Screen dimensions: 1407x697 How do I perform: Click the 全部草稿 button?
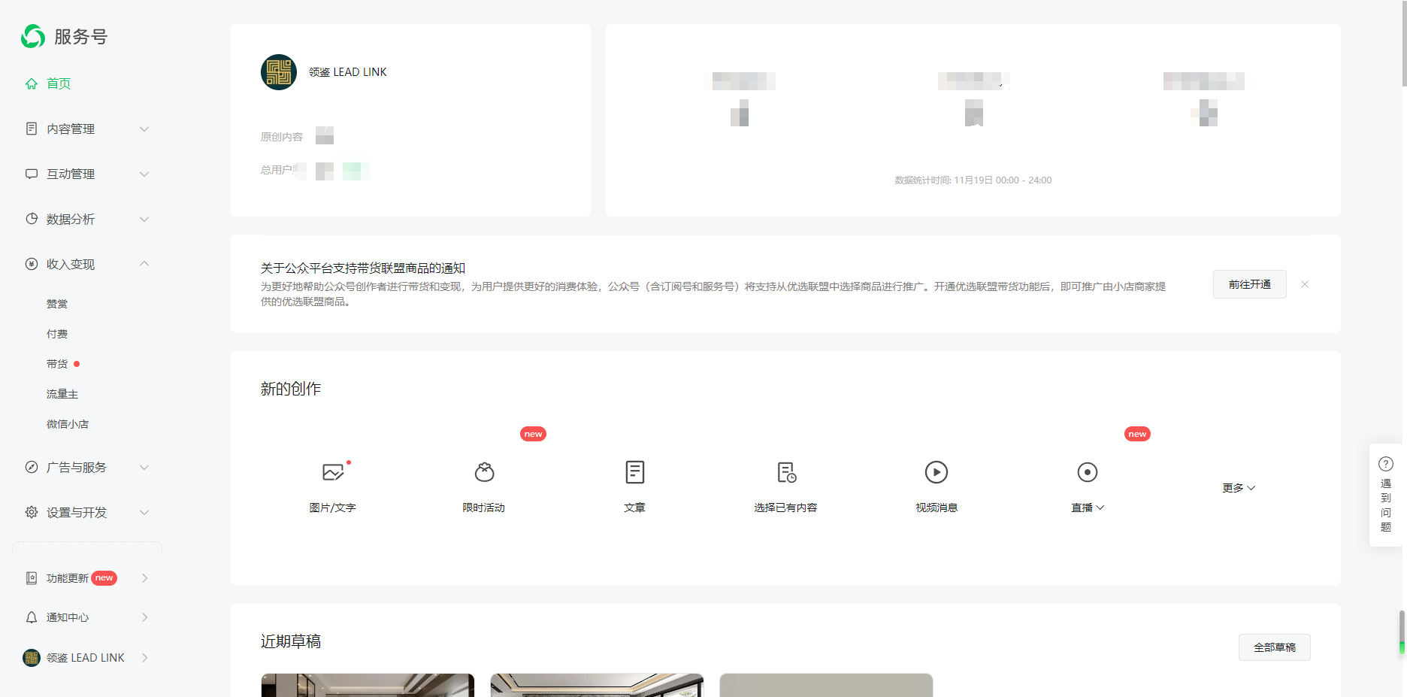tap(1274, 647)
